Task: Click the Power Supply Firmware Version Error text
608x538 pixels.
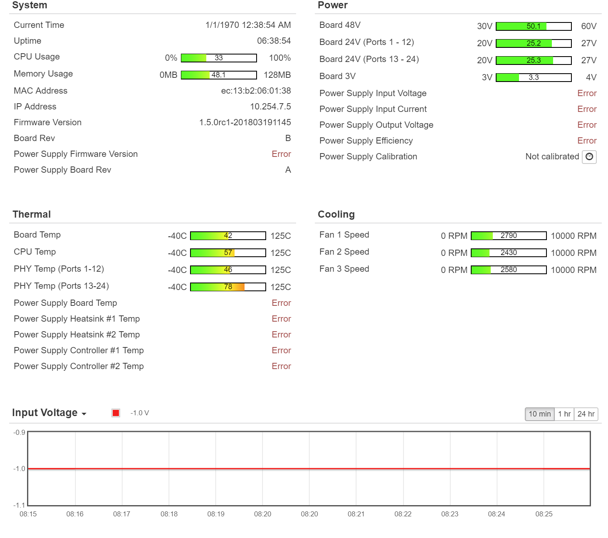Action: [x=281, y=154]
